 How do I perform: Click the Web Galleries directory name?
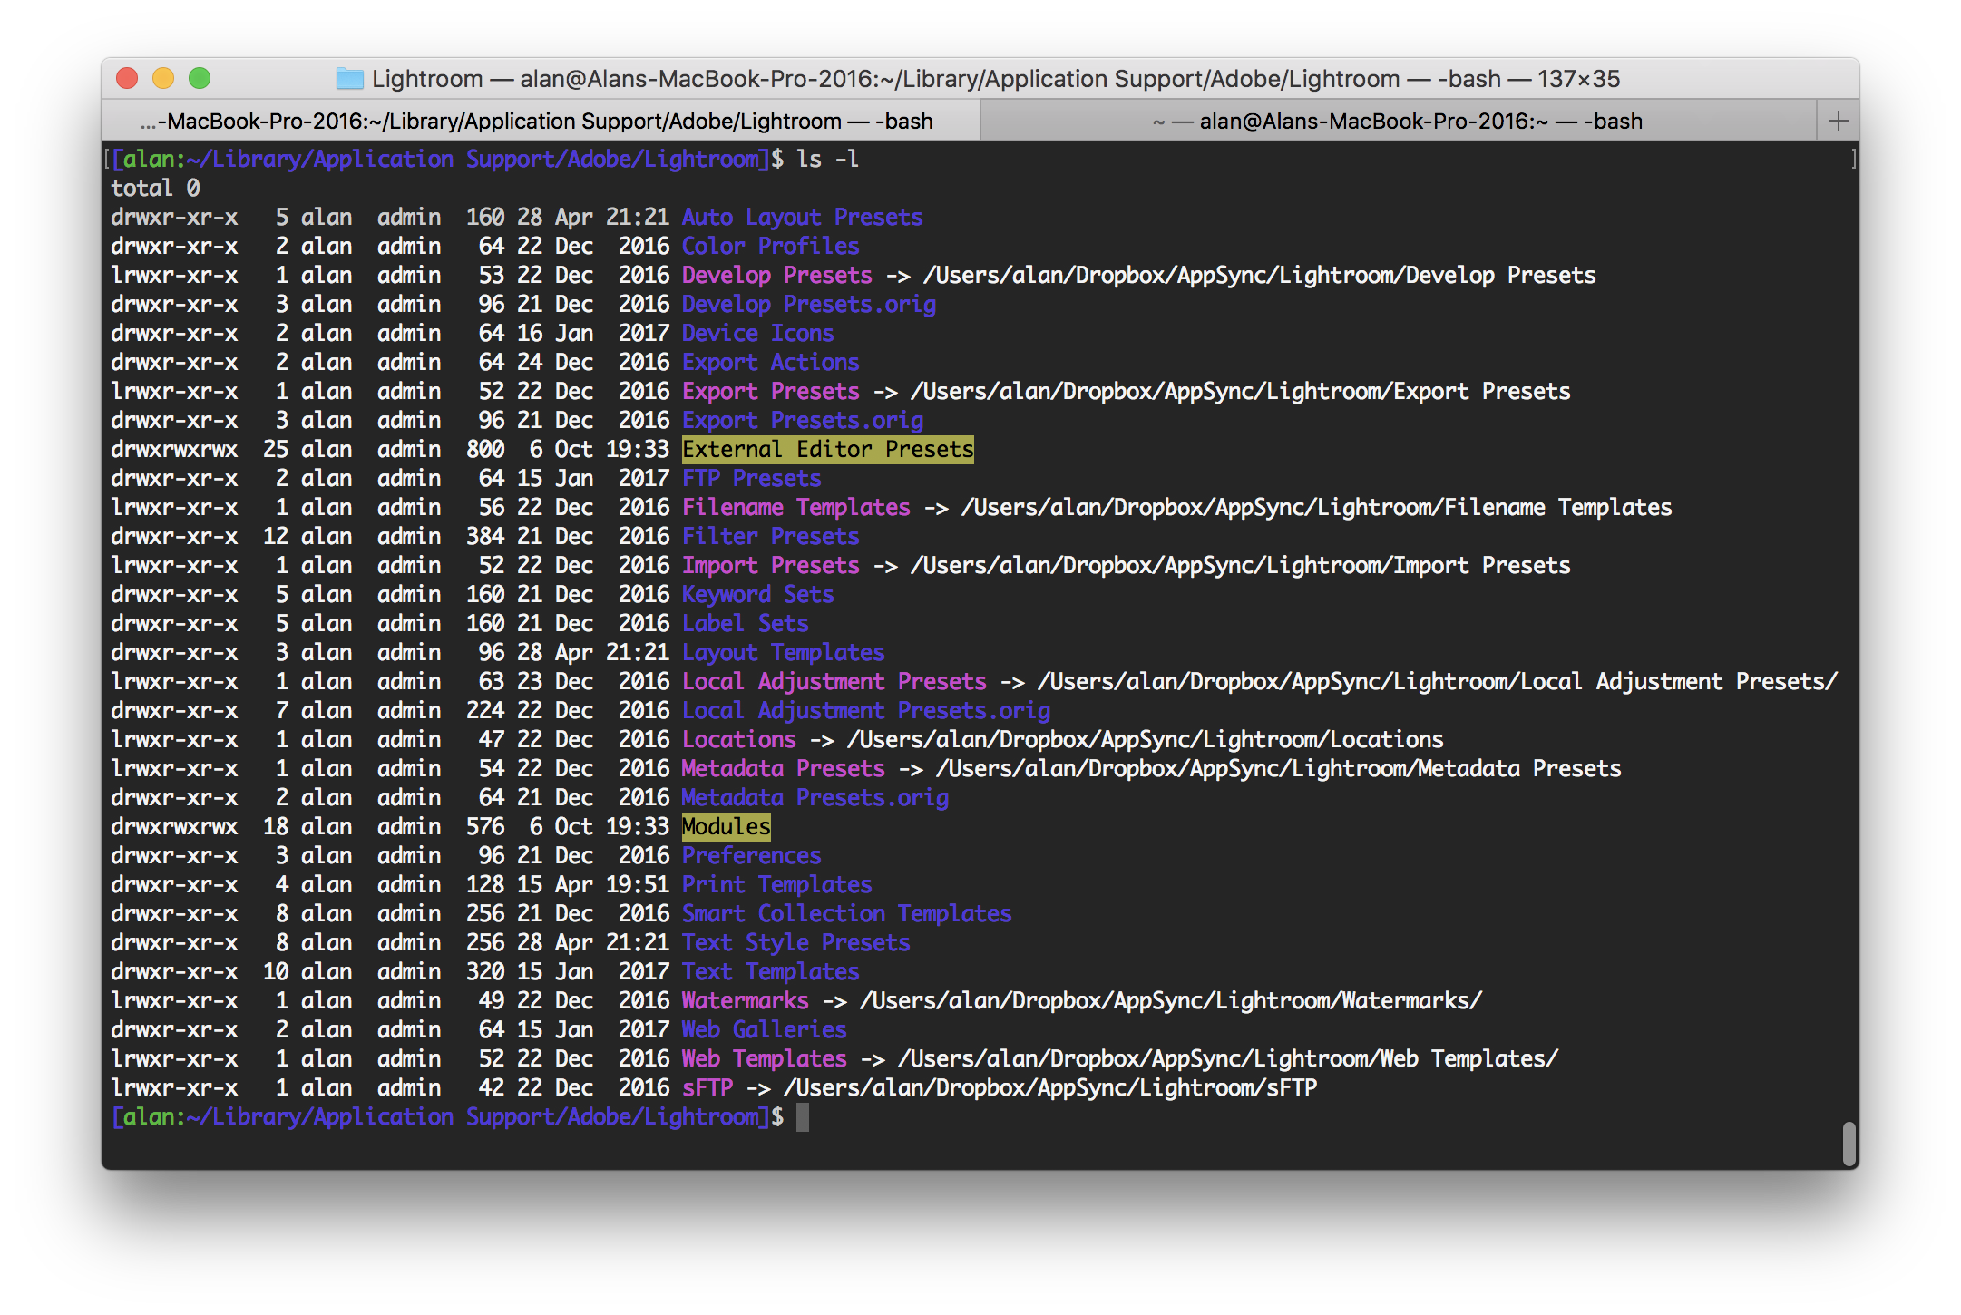click(x=764, y=1029)
